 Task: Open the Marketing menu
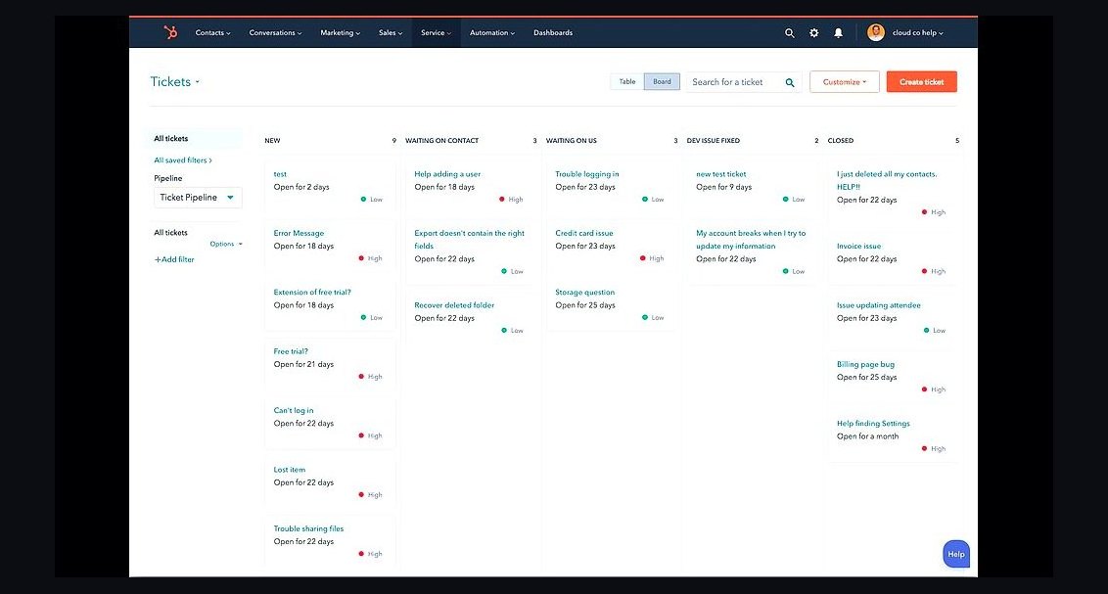tap(340, 33)
